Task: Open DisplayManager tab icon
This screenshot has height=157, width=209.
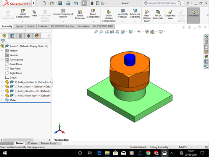Action: point(37,36)
